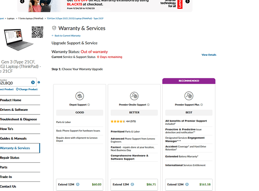
Task: Select the $161.18 Extend 12M option
Action: 188,184
